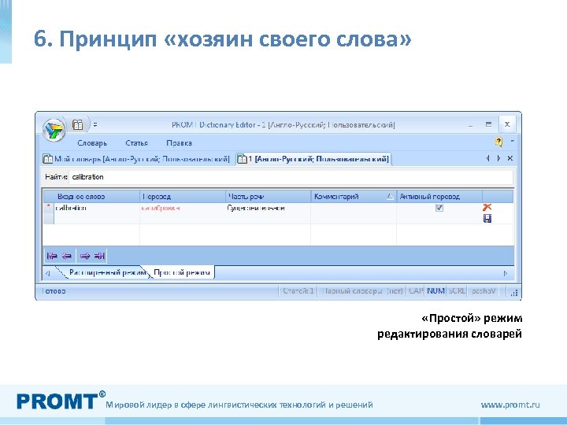Select the red калибровка translation cell
The height and width of the screenshot is (425, 567).
183,208
